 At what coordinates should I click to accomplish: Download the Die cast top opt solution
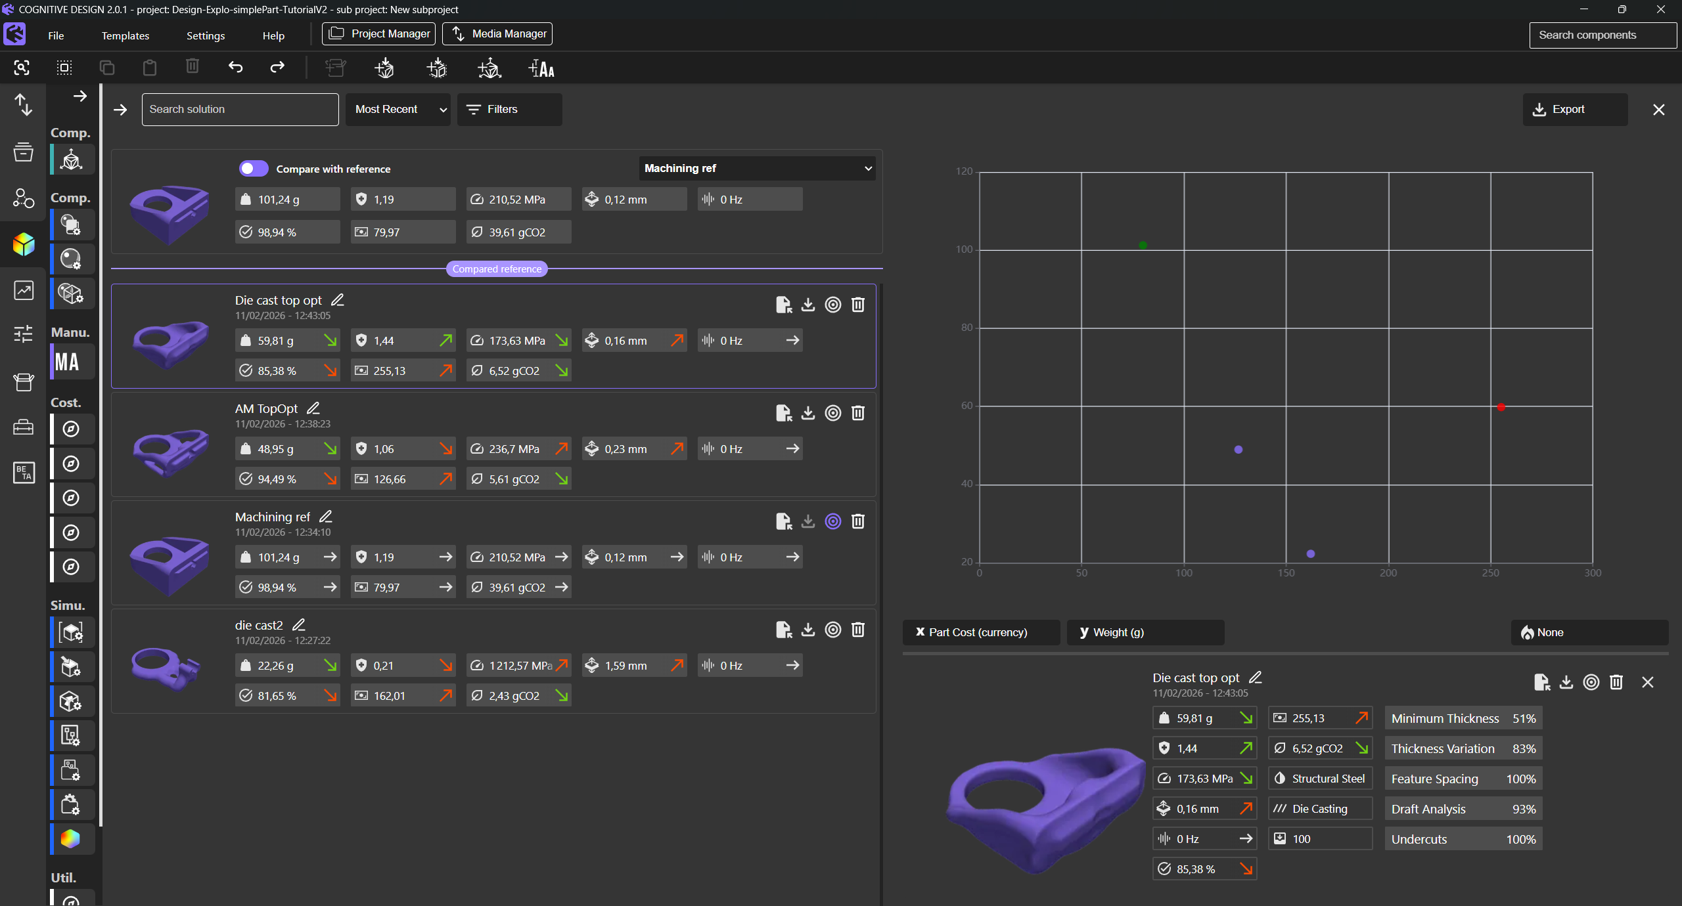coord(808,305)
